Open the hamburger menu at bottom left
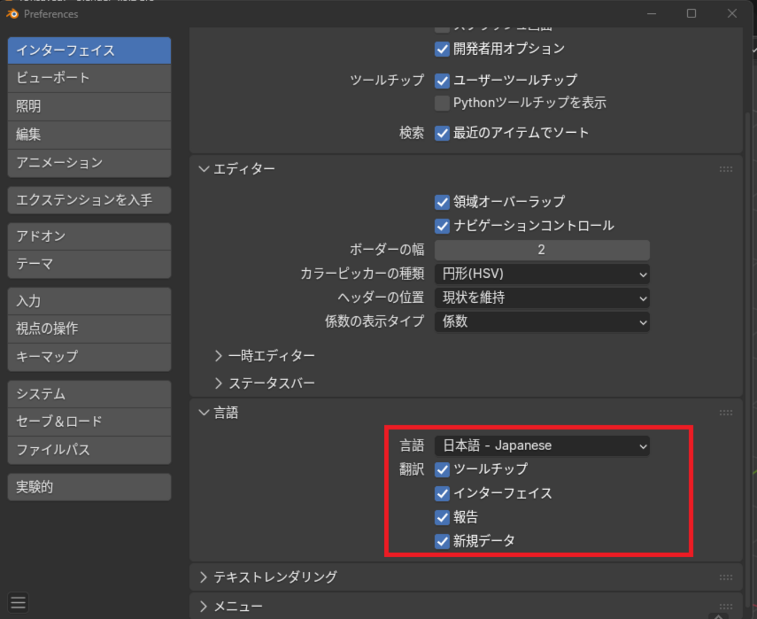Screen dimensions: 757x619 pyautogui.click(x=18, y=603)
